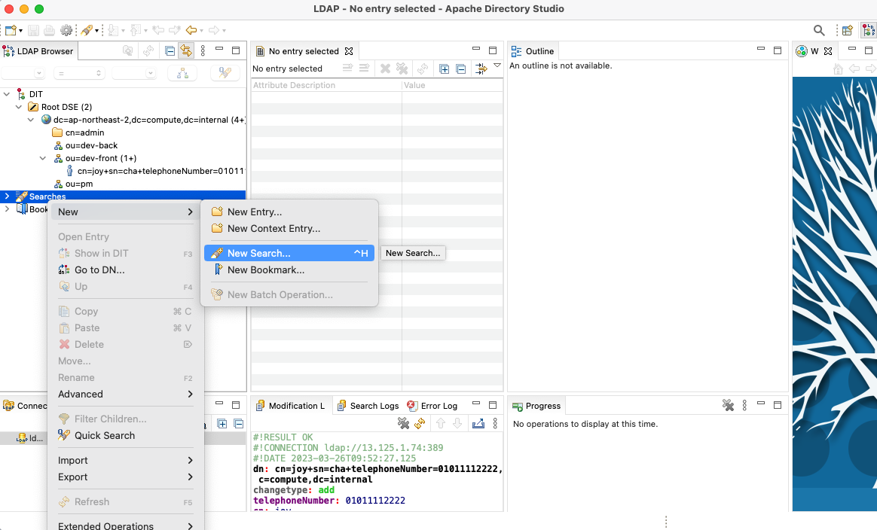Screen dimensions: 877x530
Task: Choose New Bookmark... from the submenu
Action: click(x=289, y=270)
